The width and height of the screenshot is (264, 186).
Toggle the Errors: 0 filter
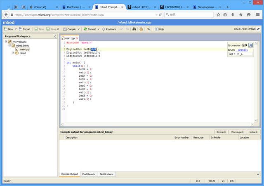click(222, 132)
